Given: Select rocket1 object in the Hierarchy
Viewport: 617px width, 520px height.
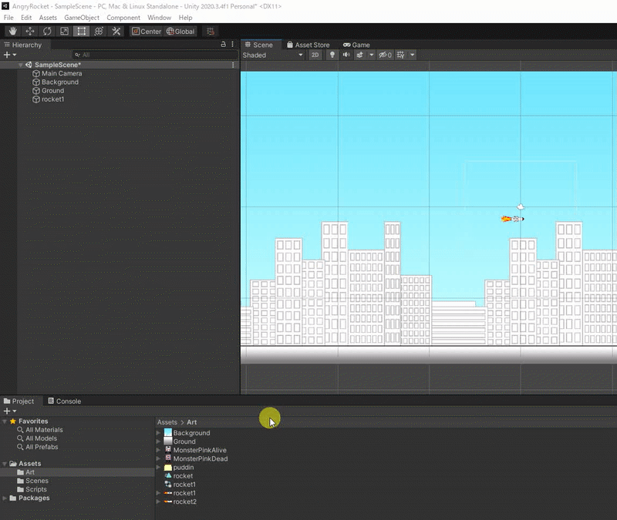Looking at the screenshot, I should pyautogui.click(x=52, y=99).
